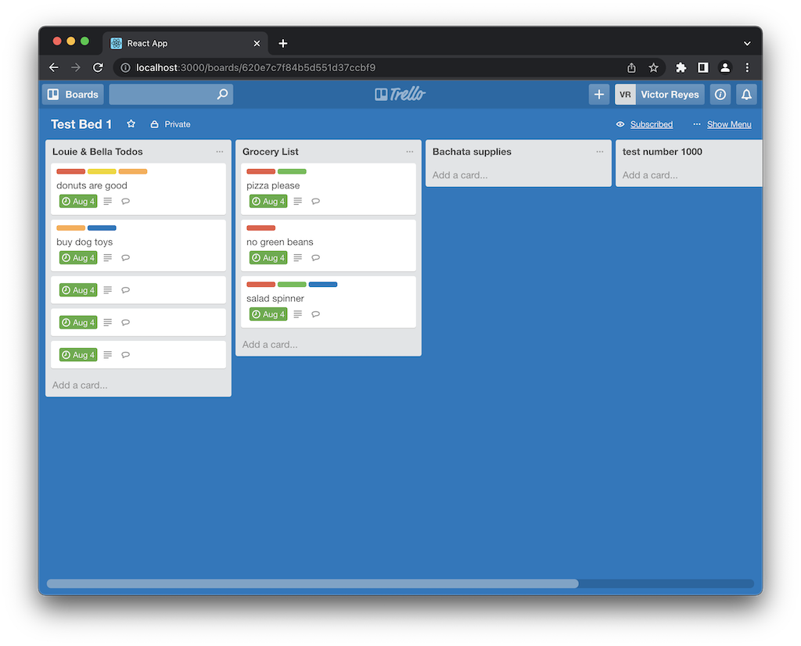Click the plus icon in the header

pos(599,95)
